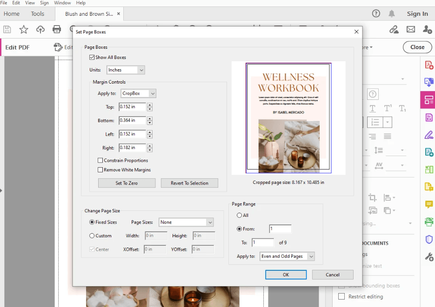
Task: Click the From page number field
Action: (x=280, y=229)
